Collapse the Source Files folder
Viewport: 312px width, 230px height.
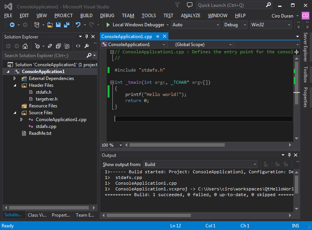pos(15,113)
